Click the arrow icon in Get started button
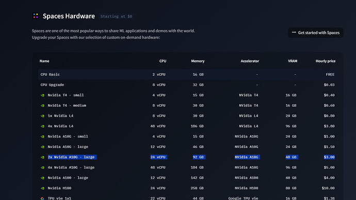The height and width of the screenshot is (200, 356). 294,33
